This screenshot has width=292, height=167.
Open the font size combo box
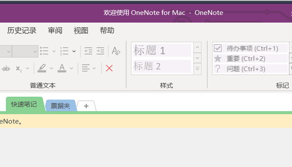pyautogui.click(x=25, y=51)
